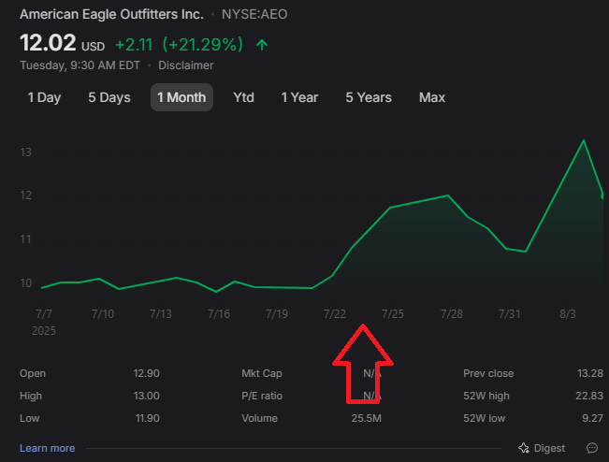Click the Learn more link
Screen dimensions: 609x462
tap(48, 448)
